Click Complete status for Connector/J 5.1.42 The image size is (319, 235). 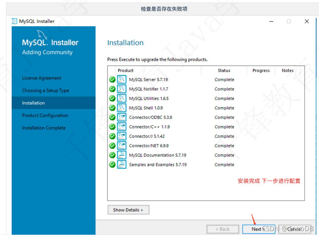(x=225, y=136)
